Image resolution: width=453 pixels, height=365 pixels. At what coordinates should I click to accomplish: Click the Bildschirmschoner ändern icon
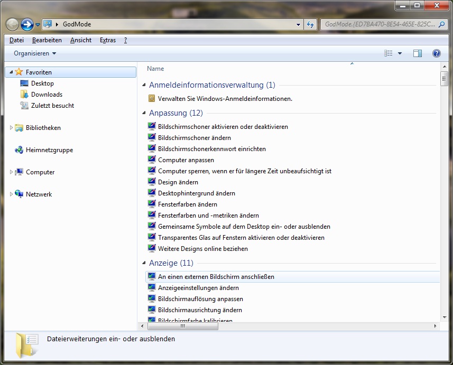pos(152,137)
